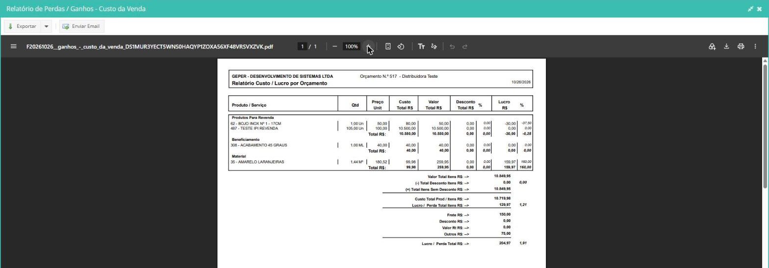Select the add text annotation tool
This screenshot has height=268, width=769.
(x=421, y=46)
